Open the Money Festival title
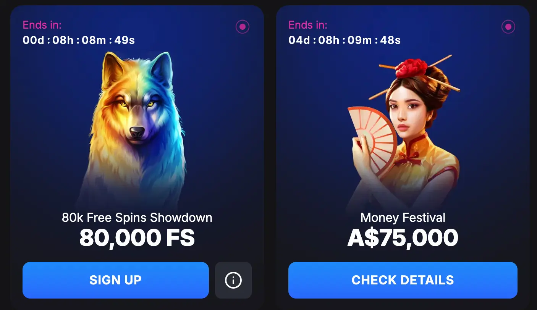 pos(403,218)
